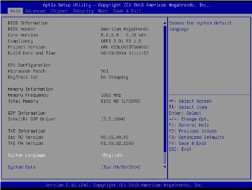This screenshot has width=252, height=190.
Task: Click the Build Date and Time label
Action: click(32, 53)
